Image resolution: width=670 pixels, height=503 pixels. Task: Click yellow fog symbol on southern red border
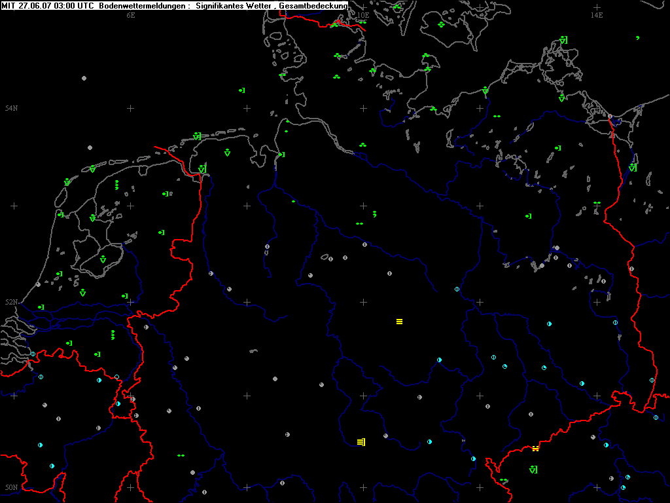click(535, 449)
